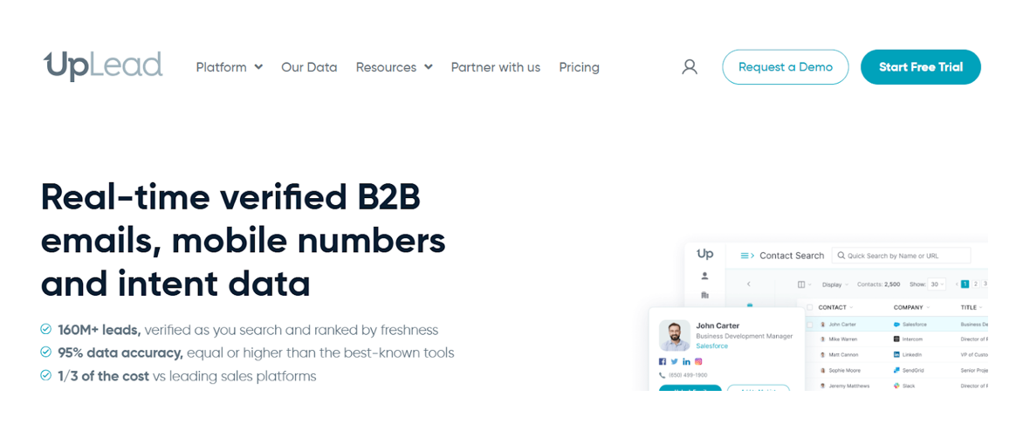Click the companies building icon in sidebar
This screenshot has height=424, width=1023.
(705, 296)
